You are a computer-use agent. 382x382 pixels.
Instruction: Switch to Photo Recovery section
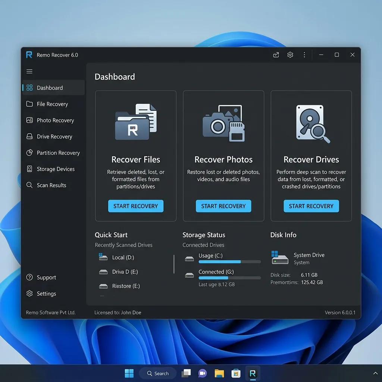(55, 120)
